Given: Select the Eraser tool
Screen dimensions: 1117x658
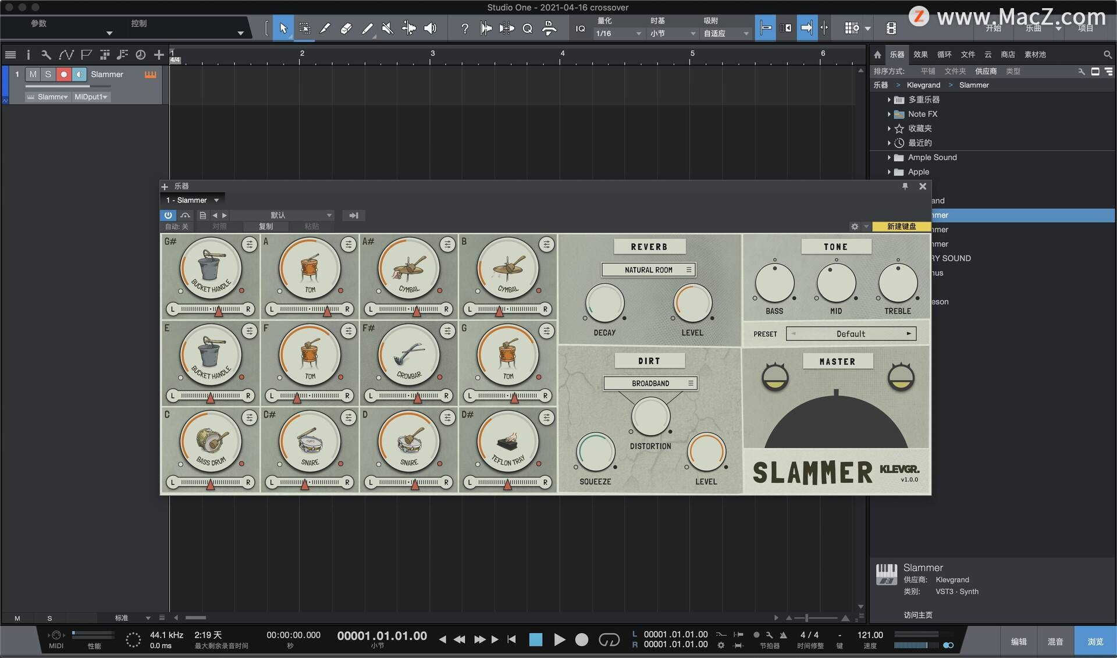Looking at the screenshot, I should 346,28.
